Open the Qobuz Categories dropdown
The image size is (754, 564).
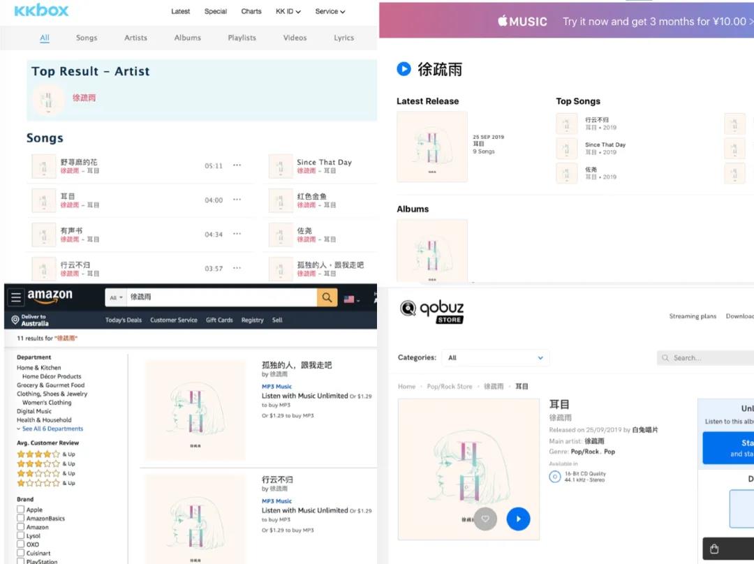(496, 357)
